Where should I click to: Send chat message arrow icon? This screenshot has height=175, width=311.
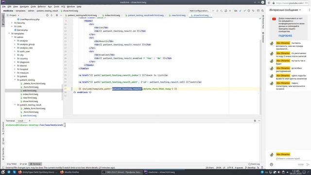(x=308, y=164)
